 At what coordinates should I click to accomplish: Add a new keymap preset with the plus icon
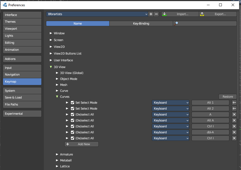(x=151, y=14)
